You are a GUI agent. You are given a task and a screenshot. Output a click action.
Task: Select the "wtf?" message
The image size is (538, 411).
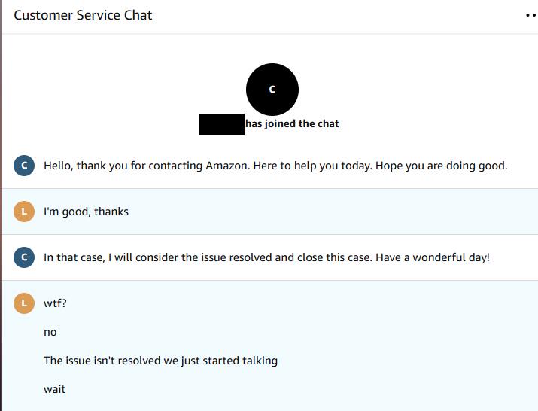56,303
